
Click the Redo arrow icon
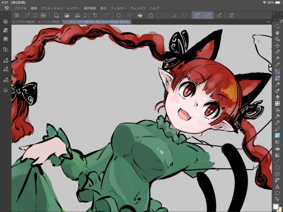tap(106, 15)
